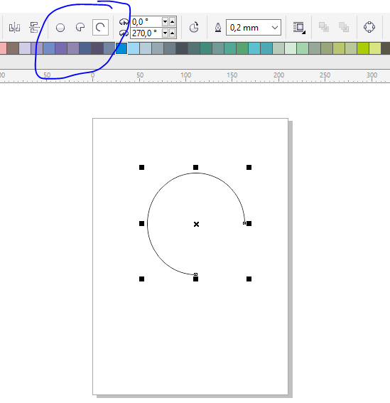The width and height of the screenshot is (390, 403).
Task: Click the arc end node at bottom
Action: point(196,274)
